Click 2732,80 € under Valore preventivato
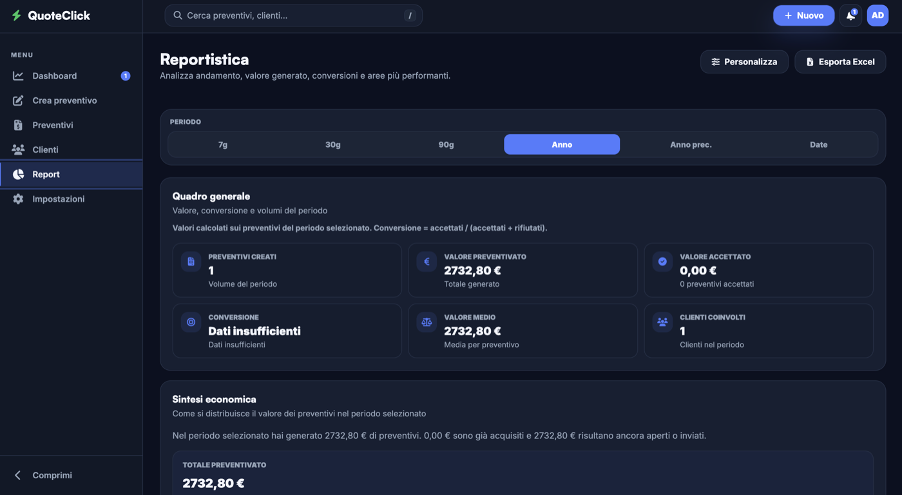This screenshot has width=902, height=495. (472, 271)
